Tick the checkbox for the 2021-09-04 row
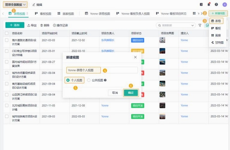 [7, 84]
